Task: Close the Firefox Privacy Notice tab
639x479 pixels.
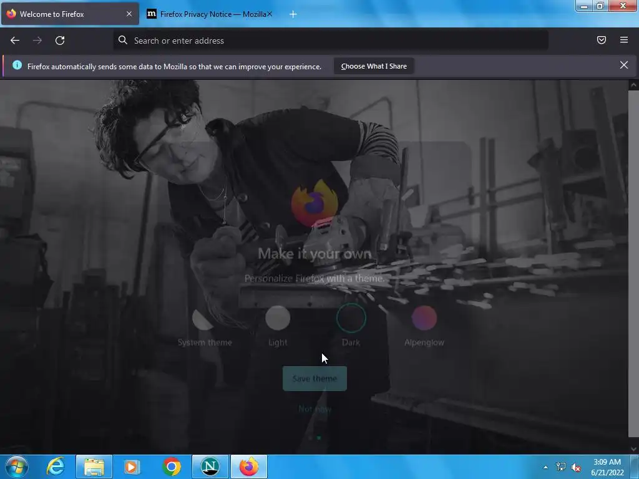Action: (x=270, y=14)
